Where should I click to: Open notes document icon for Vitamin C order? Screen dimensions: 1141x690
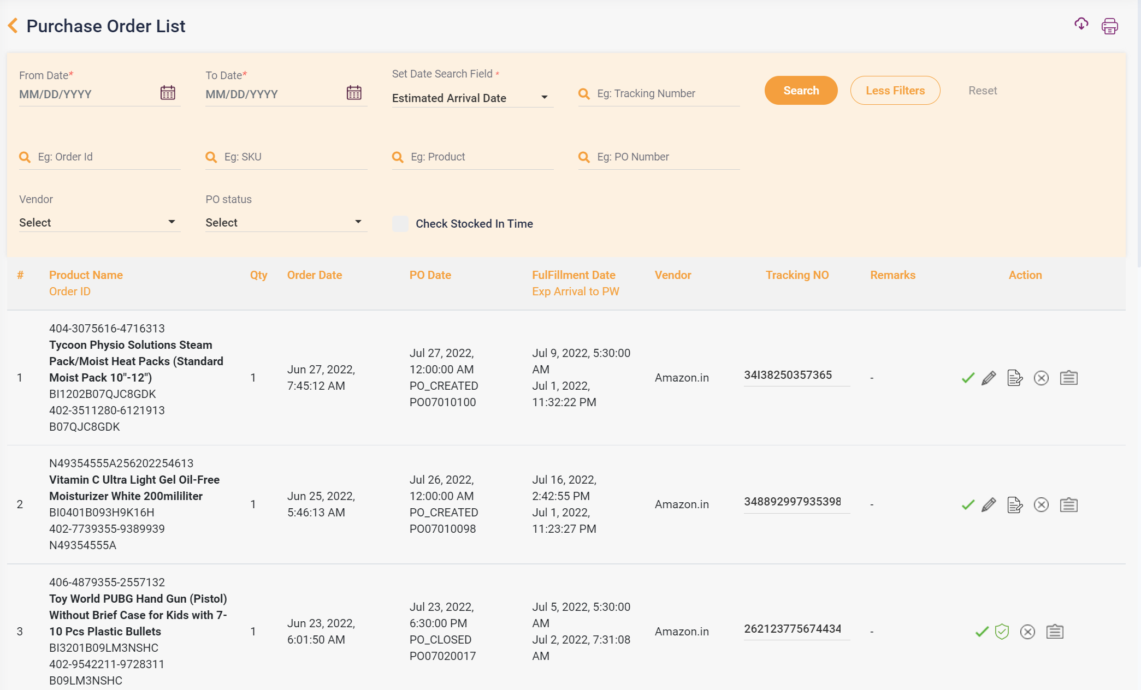1015,505
